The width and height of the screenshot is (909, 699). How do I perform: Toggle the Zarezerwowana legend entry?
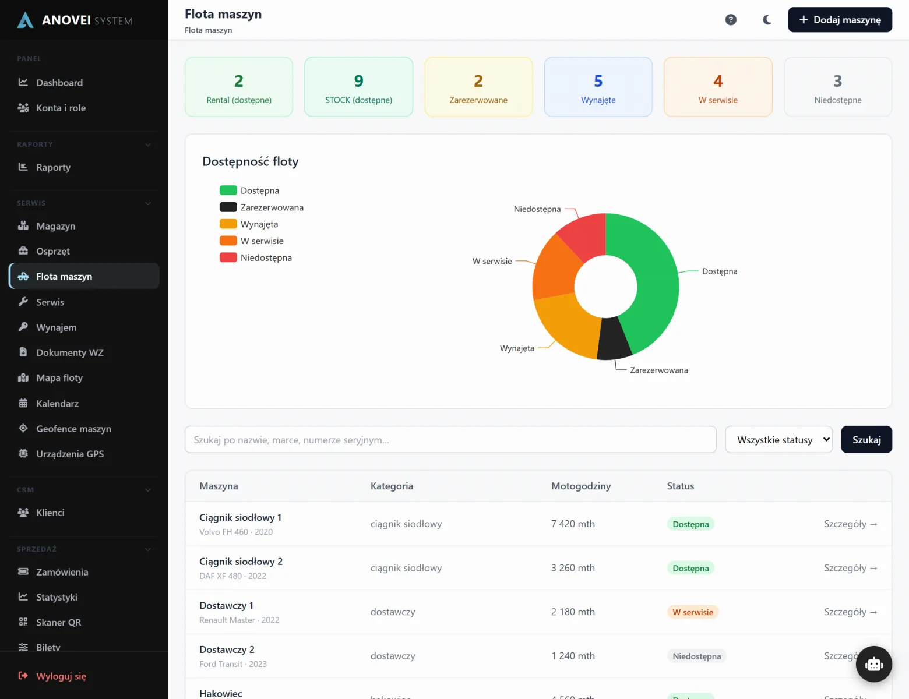pos(262,207)
